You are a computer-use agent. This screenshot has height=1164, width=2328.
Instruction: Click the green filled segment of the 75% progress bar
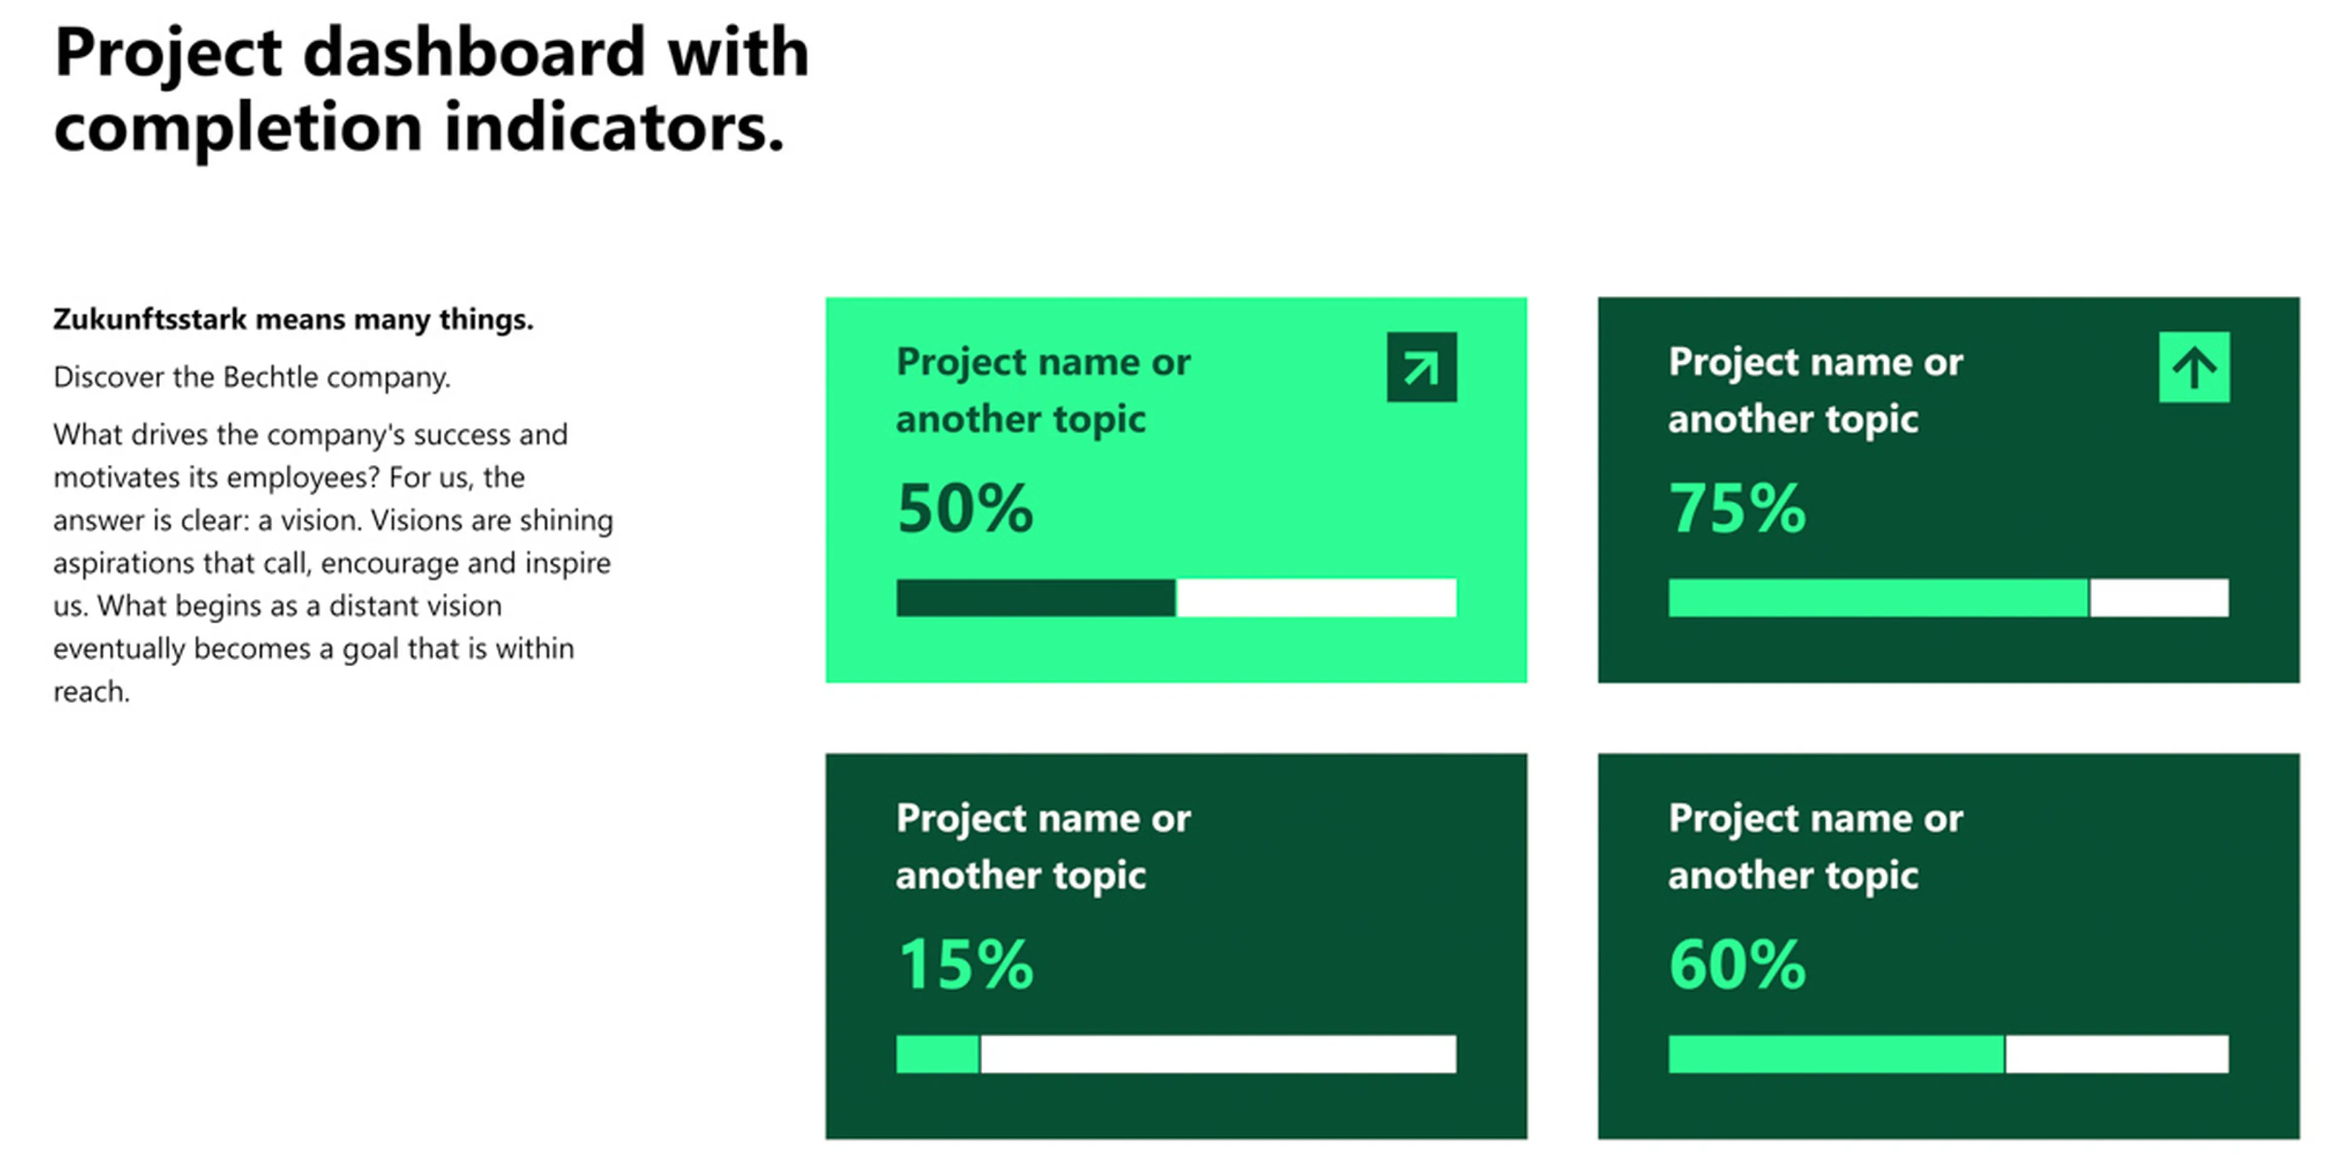coord(1878,597)
